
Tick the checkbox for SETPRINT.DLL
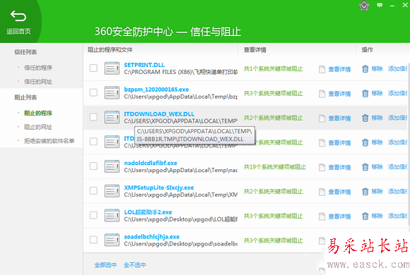point(93,68)
